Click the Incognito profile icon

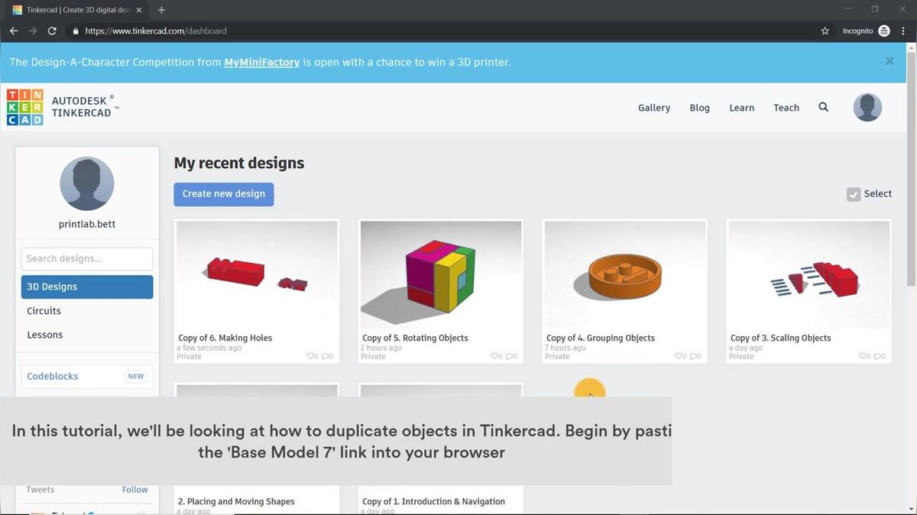pyautogui.click(x=884, y=31)
